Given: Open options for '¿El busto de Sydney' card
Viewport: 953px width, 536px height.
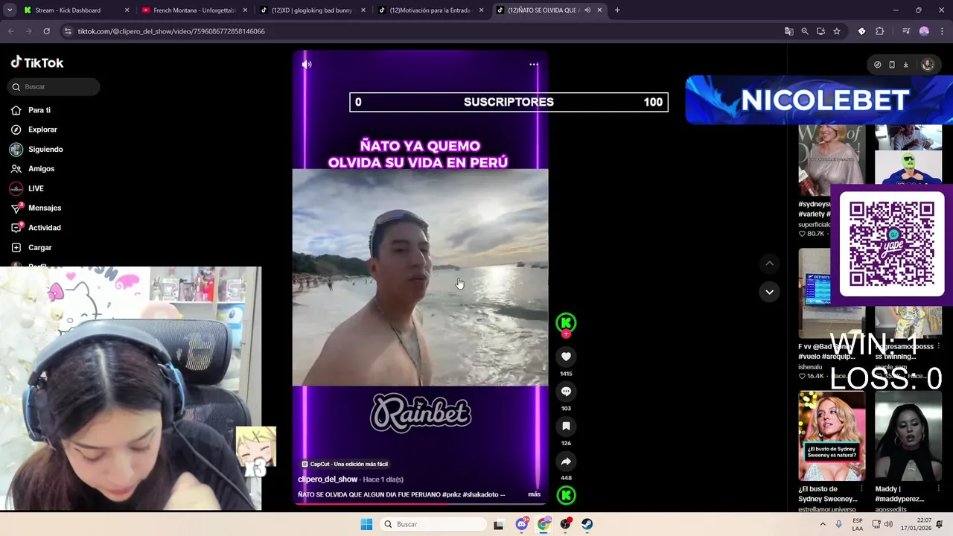Looking at the screenshot, I should pos(861,489).
